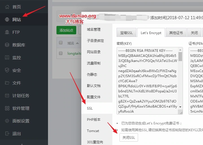Sort by 域名 using the arrow
Screen dimensions: 203x145
click(x=77, y=43)
